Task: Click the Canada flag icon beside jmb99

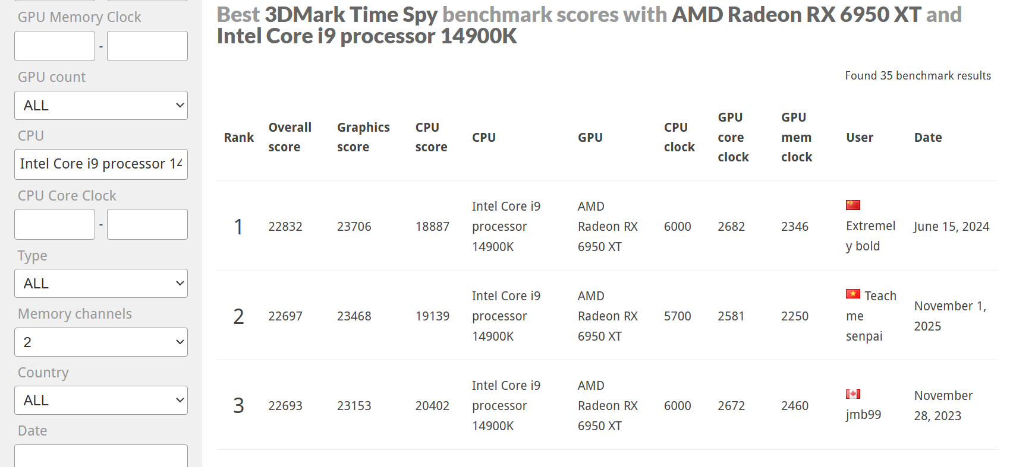Action: 853,394
